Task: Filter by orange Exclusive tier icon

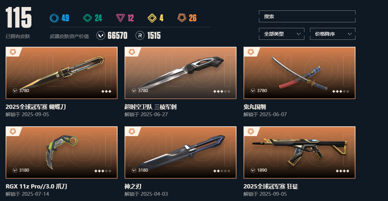Action: 182,18
